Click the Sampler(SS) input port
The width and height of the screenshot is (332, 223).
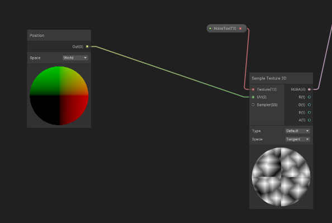tap(253, 105)
